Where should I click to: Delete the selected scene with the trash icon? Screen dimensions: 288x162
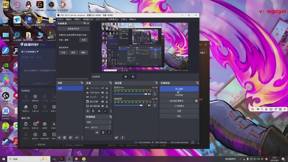click(x=64, y=138)
